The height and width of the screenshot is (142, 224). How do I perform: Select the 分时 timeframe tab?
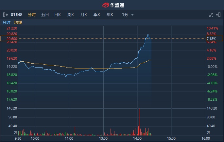tap(32, 15)
